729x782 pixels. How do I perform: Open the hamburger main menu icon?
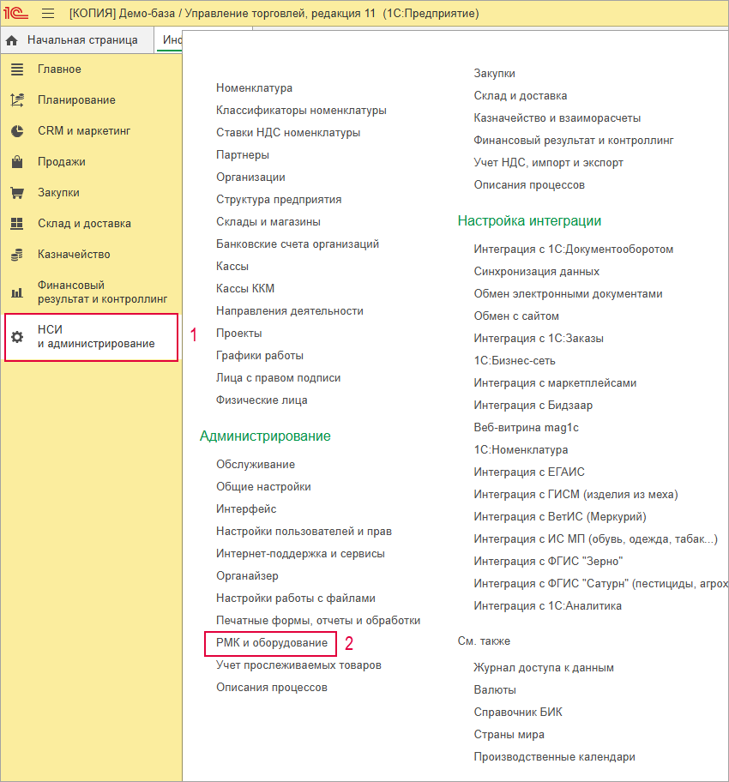tap(48, 14)
